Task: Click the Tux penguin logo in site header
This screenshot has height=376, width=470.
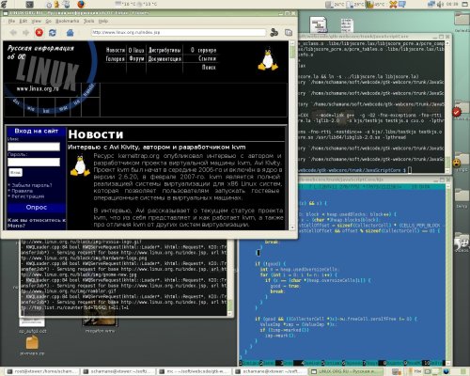Action: pos(268,59)
